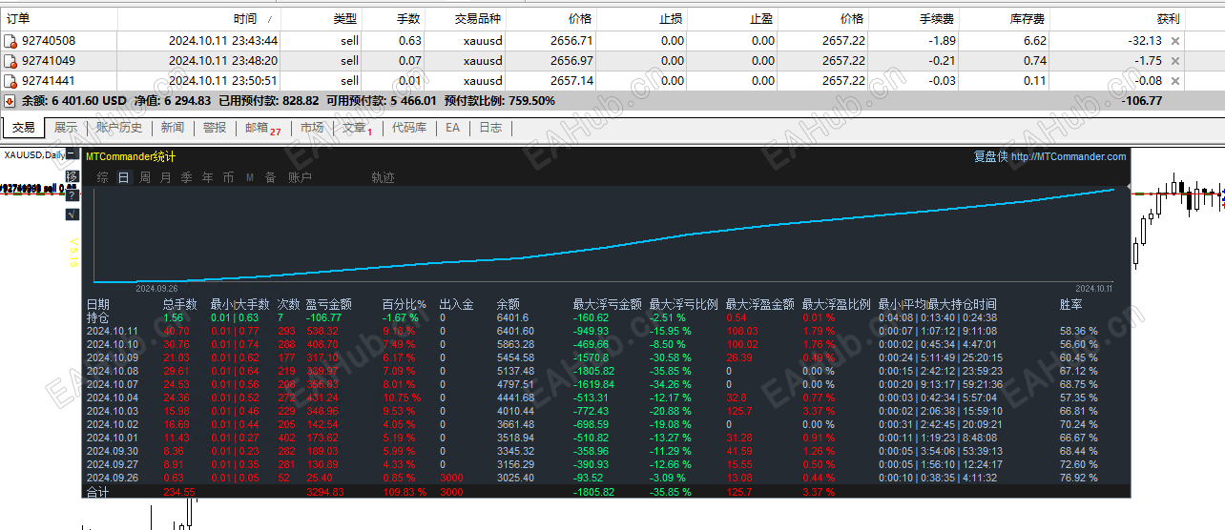Switch to the 账户 account view
The width and height of the screenshot is (1225, 530).
[x=301, y=177]
